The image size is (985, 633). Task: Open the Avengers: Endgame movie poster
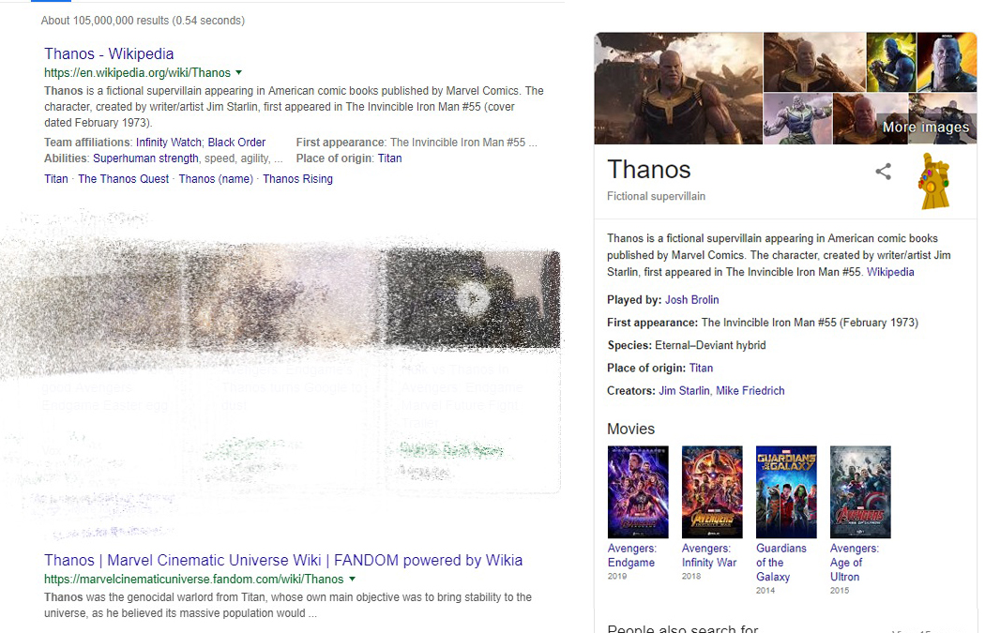pyautogui.click(x=638, y=491)
